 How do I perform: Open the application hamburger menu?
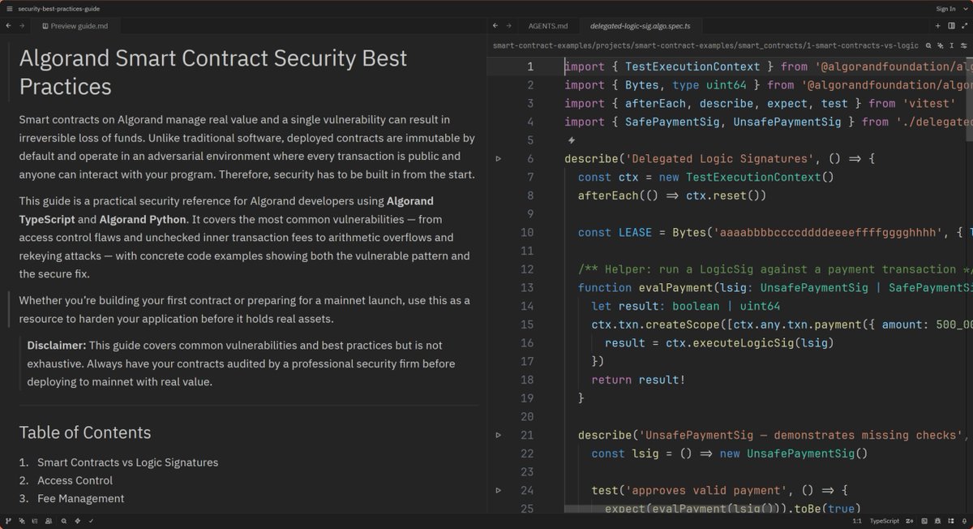8,8
